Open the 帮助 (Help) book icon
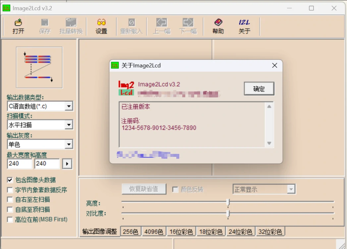 [x=218, y=23]
